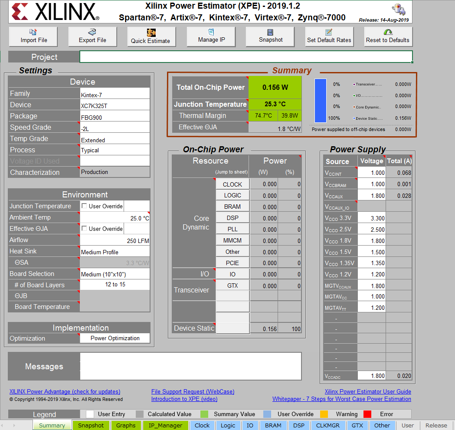Jump to the Other resource sheet

click(232, 252)
